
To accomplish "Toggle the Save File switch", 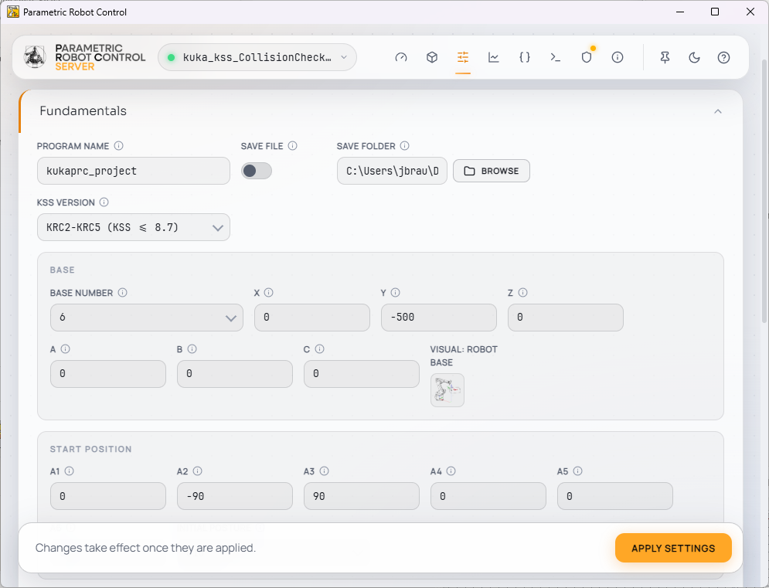I will click(x=256, y=171).
